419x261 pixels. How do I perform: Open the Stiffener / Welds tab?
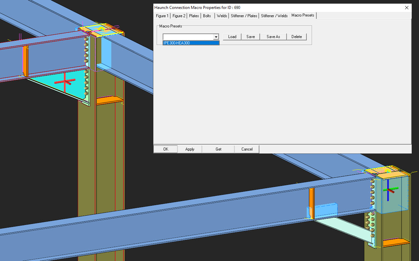coord(274,16)
